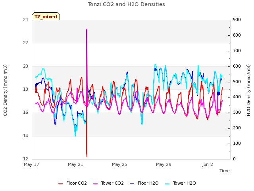Screen dimensions: 254x191
Task: Click the red downward spike bottom near May 22
Action: [x=87, y=155]
